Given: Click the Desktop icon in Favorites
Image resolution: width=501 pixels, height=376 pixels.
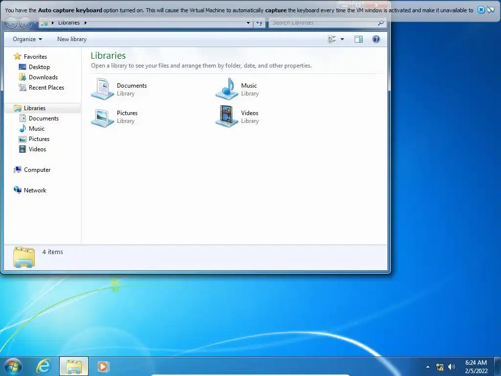Looking at the screenshot, I should click(x=23, y=67).
